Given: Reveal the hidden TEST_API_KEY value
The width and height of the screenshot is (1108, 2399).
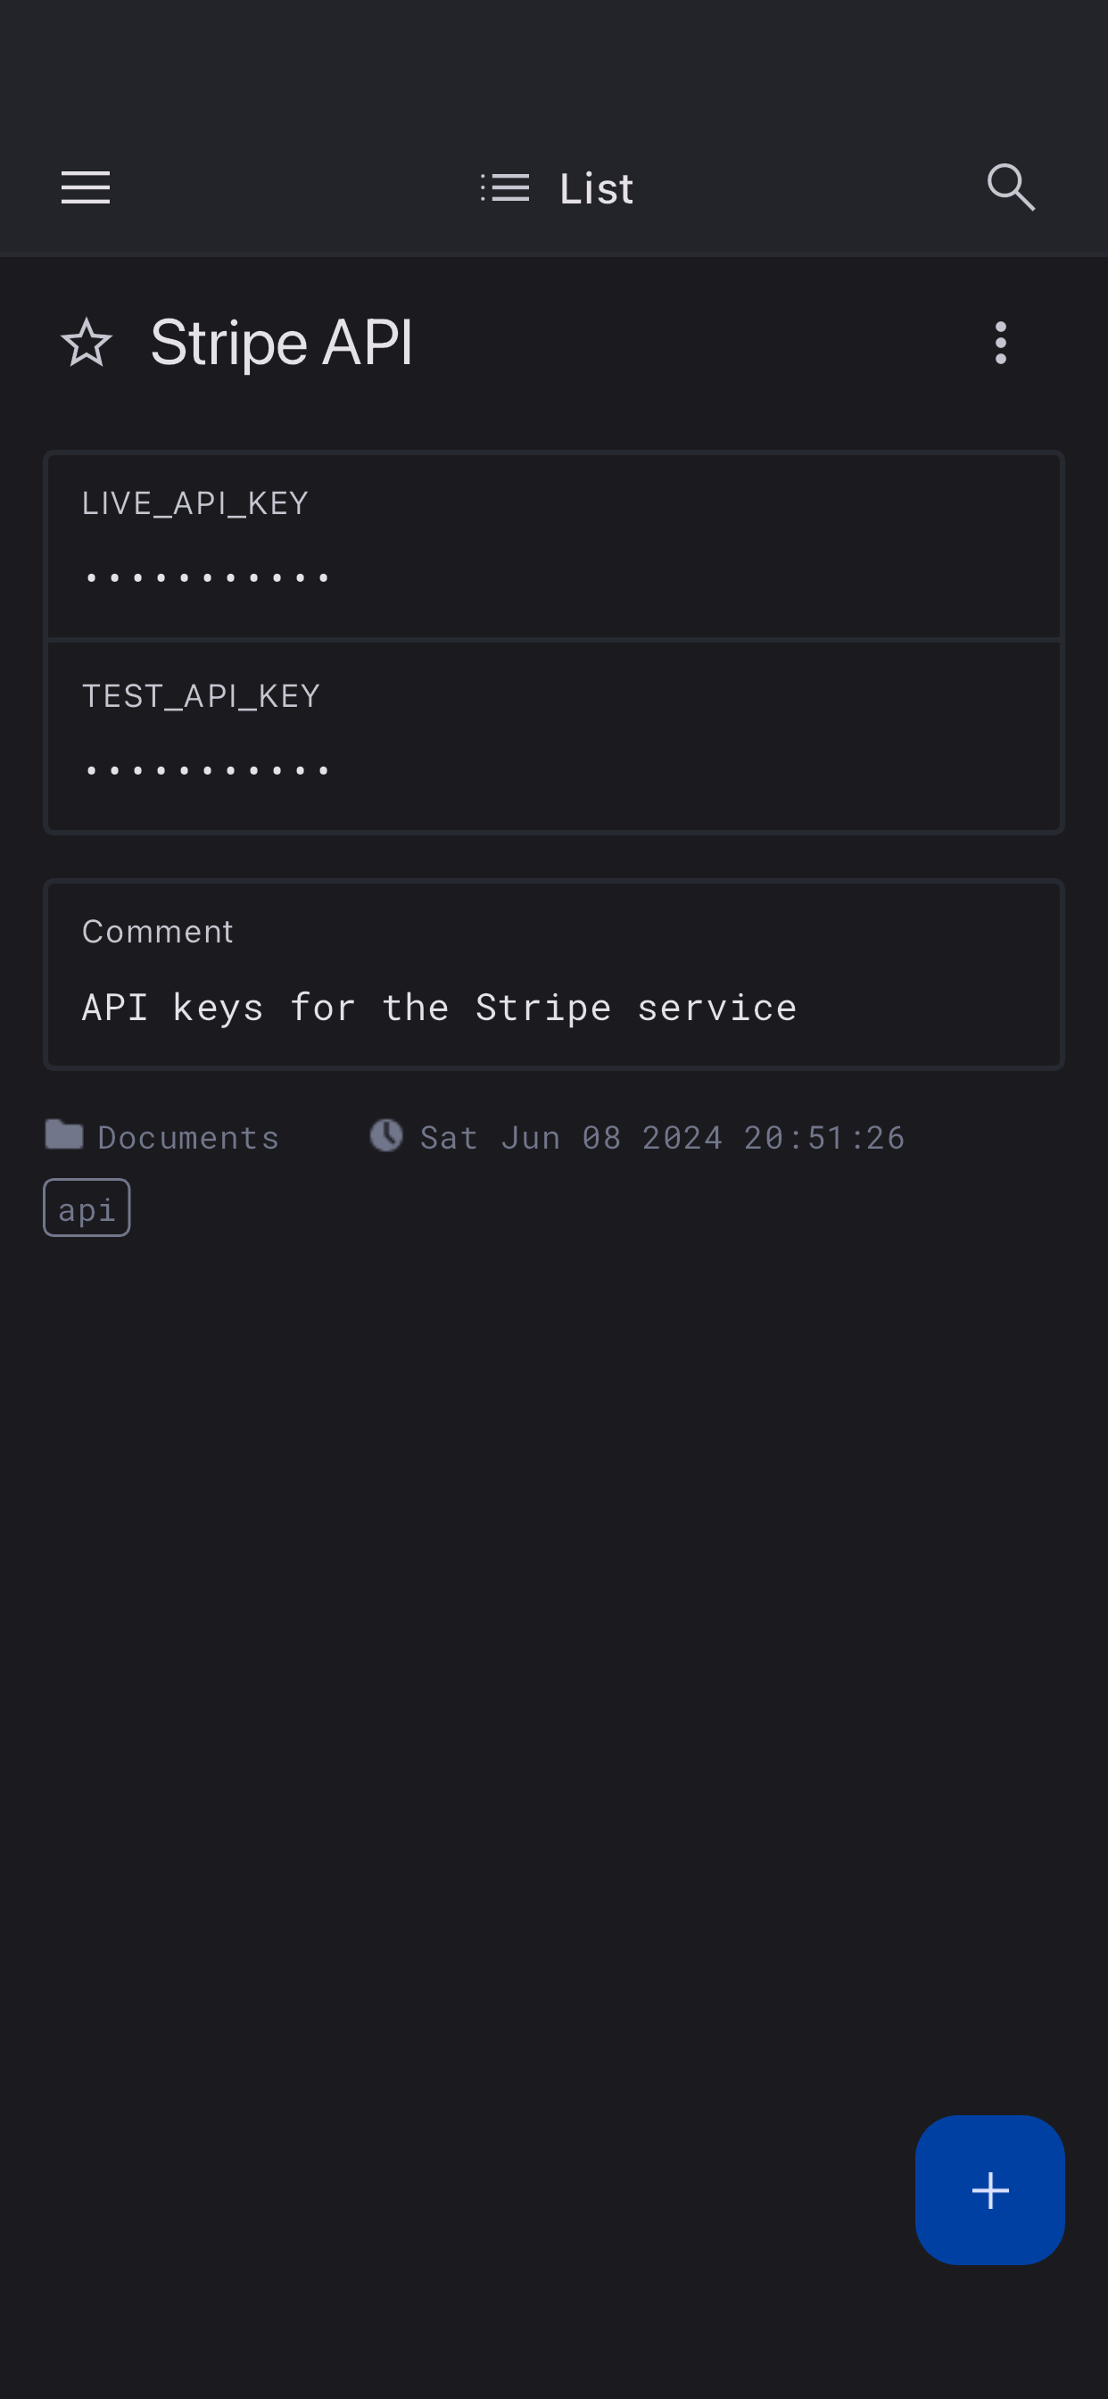Looking at the screenshot, I should pos(207,771).
